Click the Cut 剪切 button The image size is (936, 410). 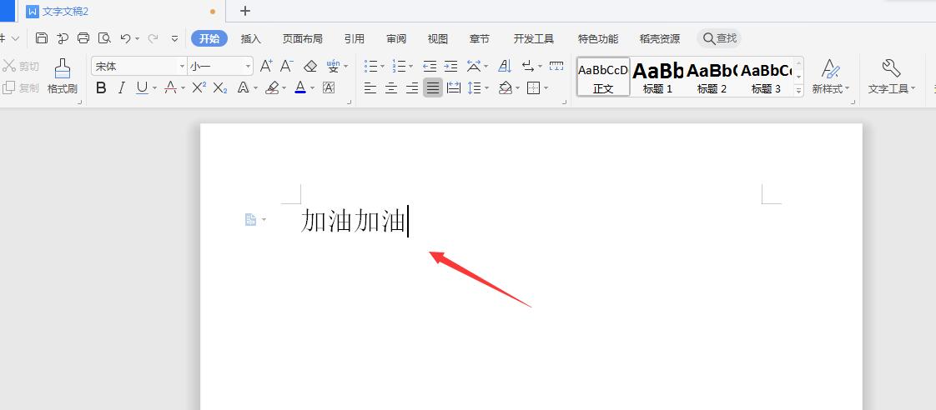point(21,66)
